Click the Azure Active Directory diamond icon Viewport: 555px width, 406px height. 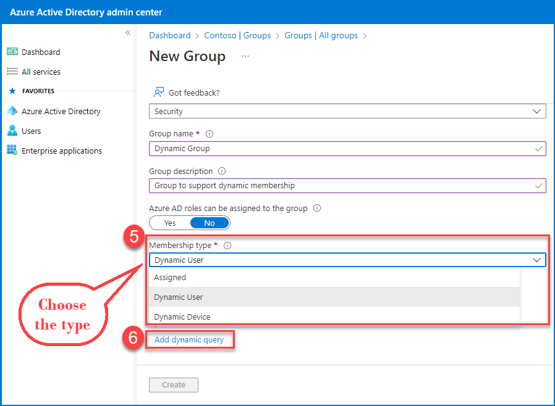12,111
